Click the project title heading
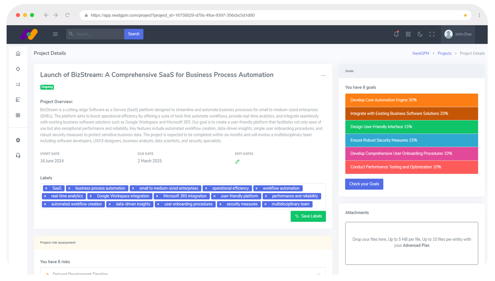This screenshot has height=281, width=495. (157, 75)
